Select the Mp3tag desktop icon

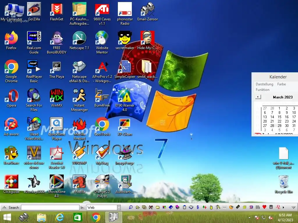[102, 155]
